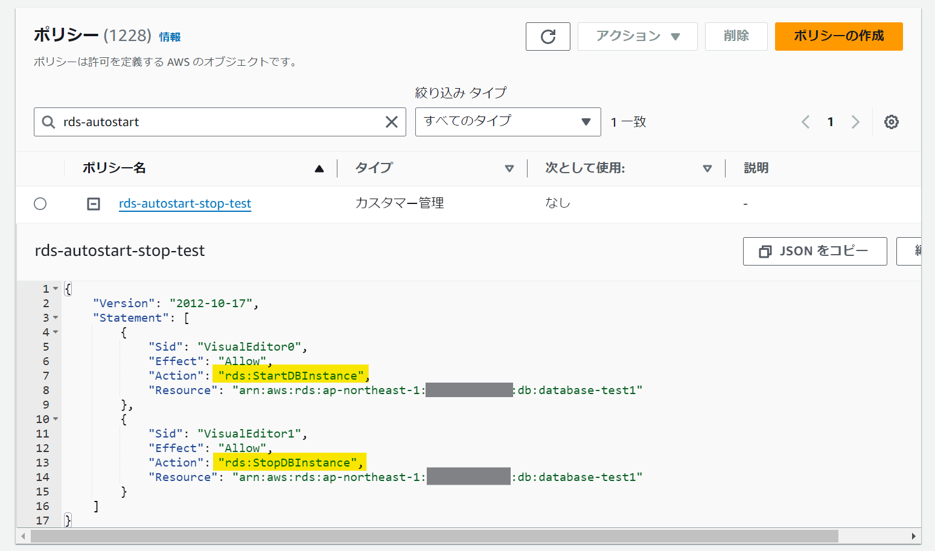Click the magnifier search icon

pyautogui.click(x=48, y=122)
